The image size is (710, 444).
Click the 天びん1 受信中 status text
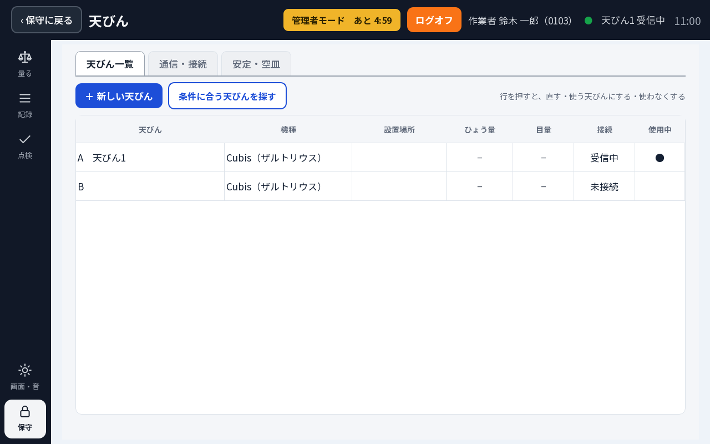633,21
